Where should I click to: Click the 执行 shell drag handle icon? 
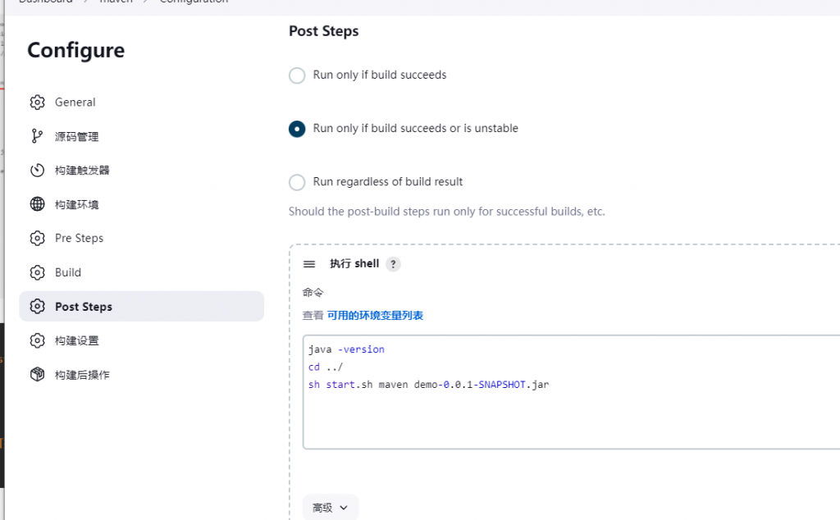click(x=309, y=264)
